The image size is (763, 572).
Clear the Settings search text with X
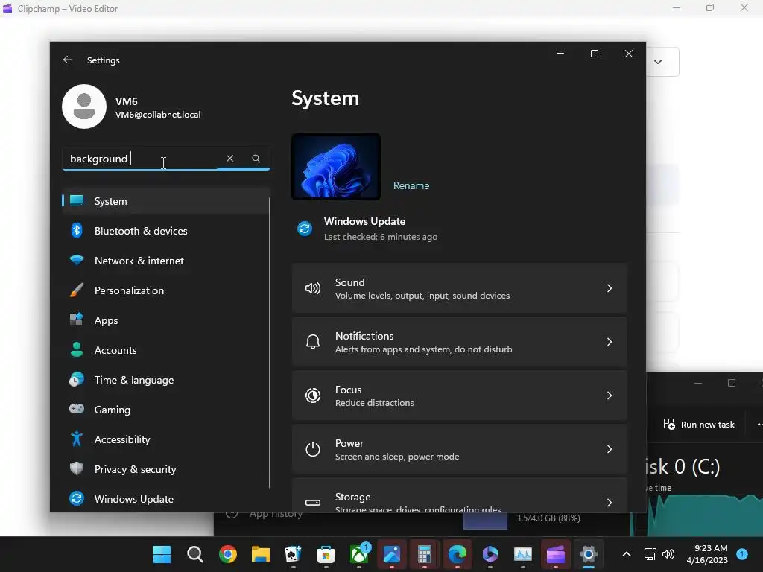[x=229, y=159]
